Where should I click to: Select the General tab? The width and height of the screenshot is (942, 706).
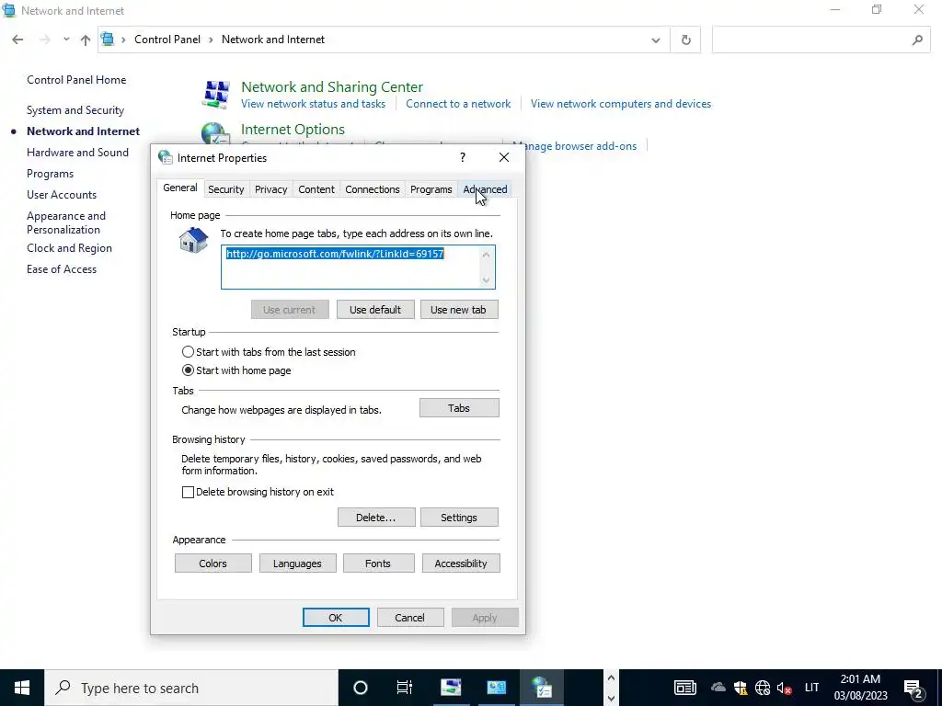tap(180, 188)
